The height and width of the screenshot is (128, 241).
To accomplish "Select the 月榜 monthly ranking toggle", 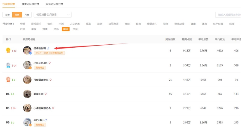I will (27, 15).
